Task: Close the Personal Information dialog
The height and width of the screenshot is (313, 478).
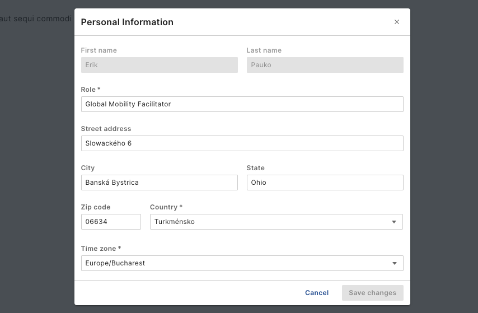Action: pyautogui.click(x=397, y=22)
